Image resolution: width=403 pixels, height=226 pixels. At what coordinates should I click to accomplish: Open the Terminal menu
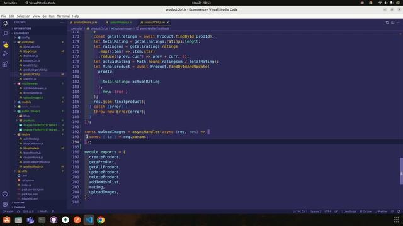(x=63, y=16)
